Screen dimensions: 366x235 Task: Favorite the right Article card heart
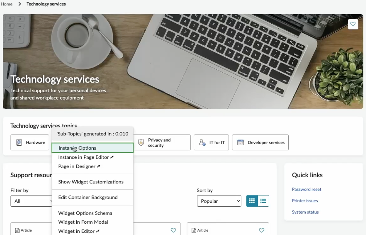pyautogui.click(x=261, y=230)
